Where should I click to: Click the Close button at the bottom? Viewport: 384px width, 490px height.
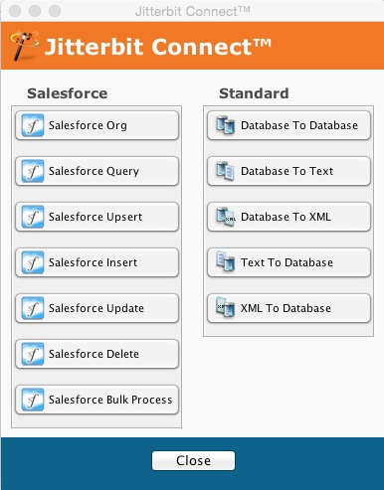click(193, 461)
